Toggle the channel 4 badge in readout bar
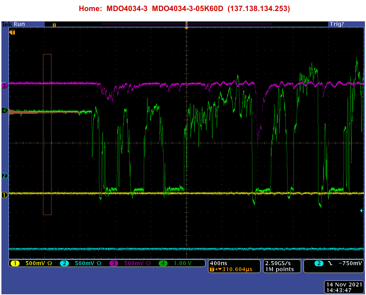366x295 pixels. [x=163, y=263]
